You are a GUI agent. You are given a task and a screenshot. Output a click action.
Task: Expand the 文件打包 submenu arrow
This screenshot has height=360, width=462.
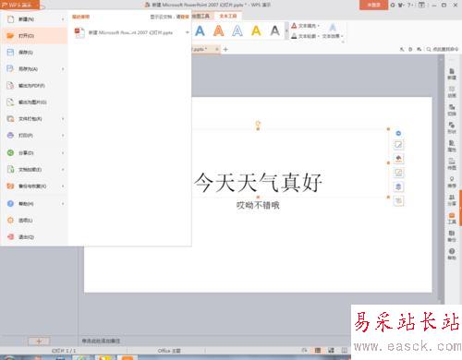63,119
